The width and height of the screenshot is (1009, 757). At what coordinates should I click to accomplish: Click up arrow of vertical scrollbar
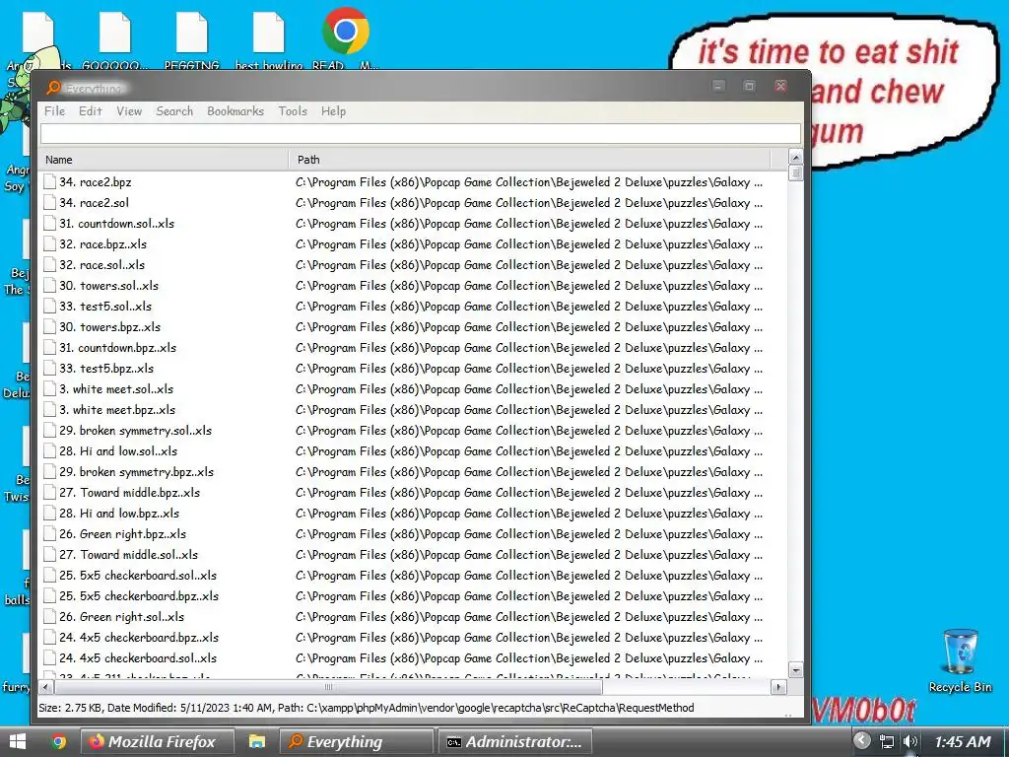[x=795, y=158]
